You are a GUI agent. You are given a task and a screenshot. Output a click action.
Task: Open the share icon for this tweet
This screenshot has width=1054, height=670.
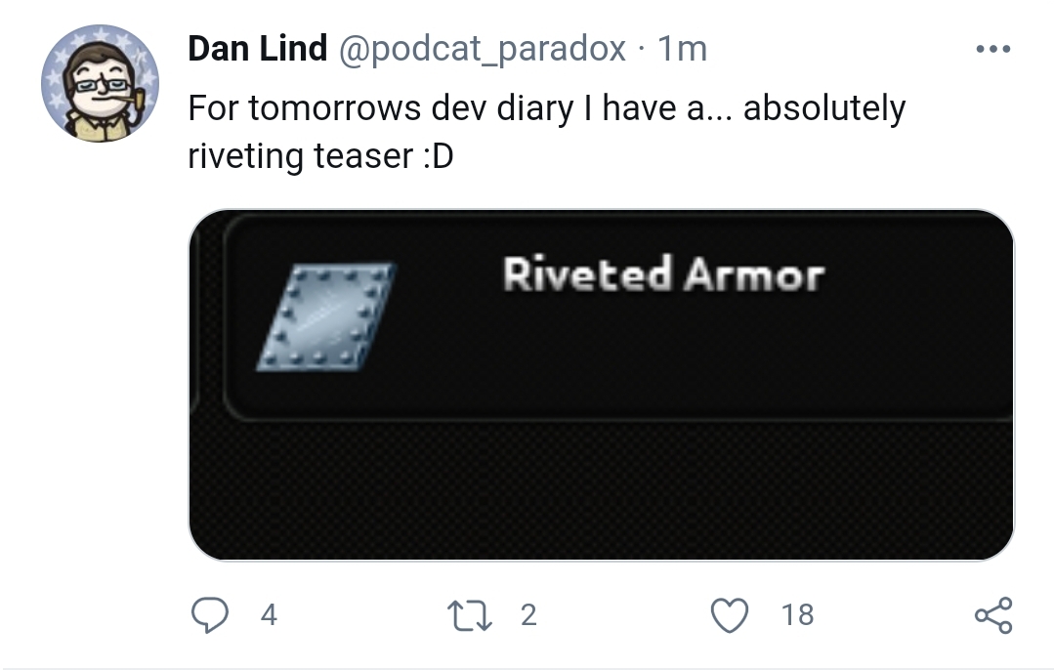coord(993,615)
